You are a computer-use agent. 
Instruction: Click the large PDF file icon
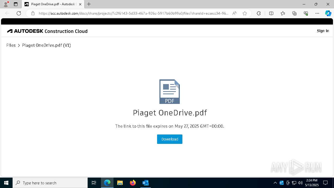pyautogui.click(x=170, y=92)
